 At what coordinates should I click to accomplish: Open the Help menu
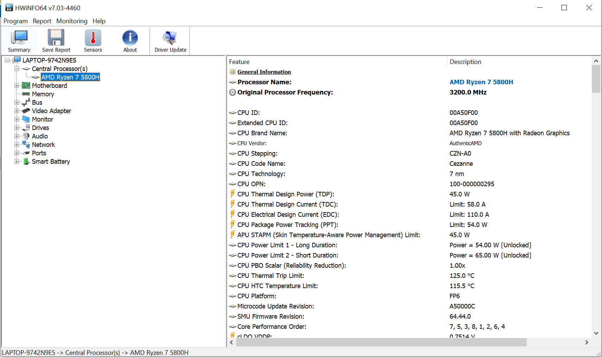[99, 21]
